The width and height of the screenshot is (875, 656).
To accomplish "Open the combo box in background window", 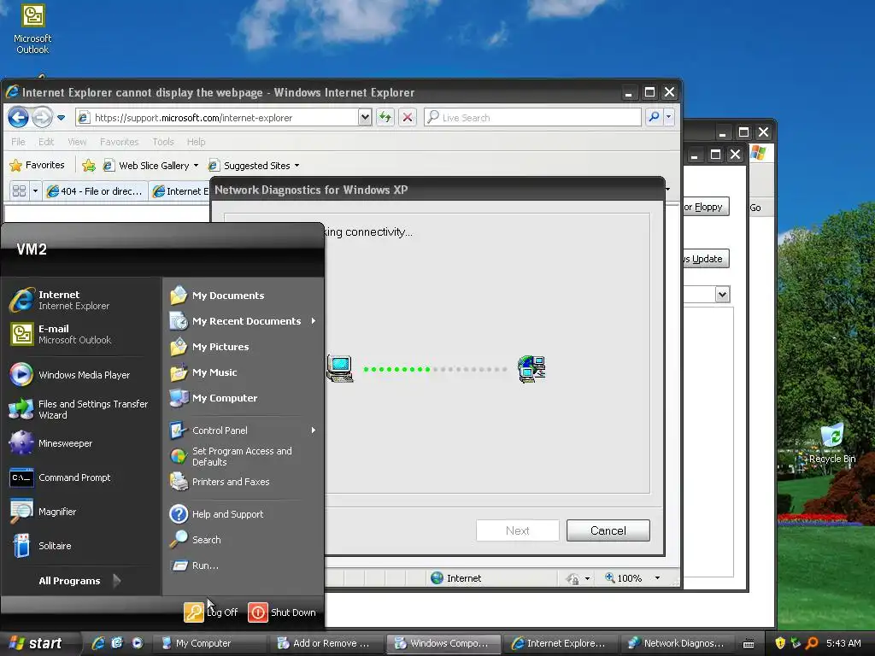I will [722, 294].
